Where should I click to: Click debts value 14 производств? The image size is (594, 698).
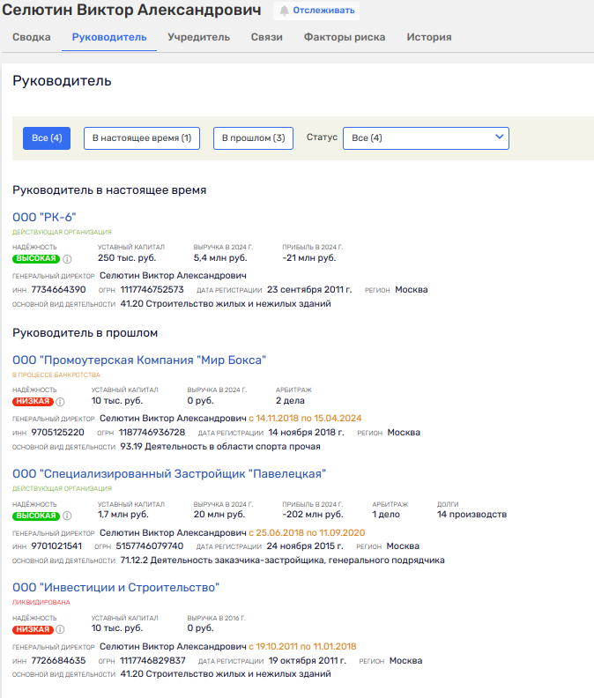[472, 515]
